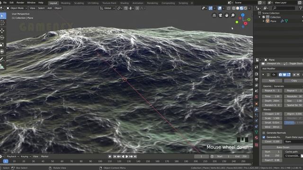
Task: Click the camera view button in viewport
Action: (x=220, y=15)
